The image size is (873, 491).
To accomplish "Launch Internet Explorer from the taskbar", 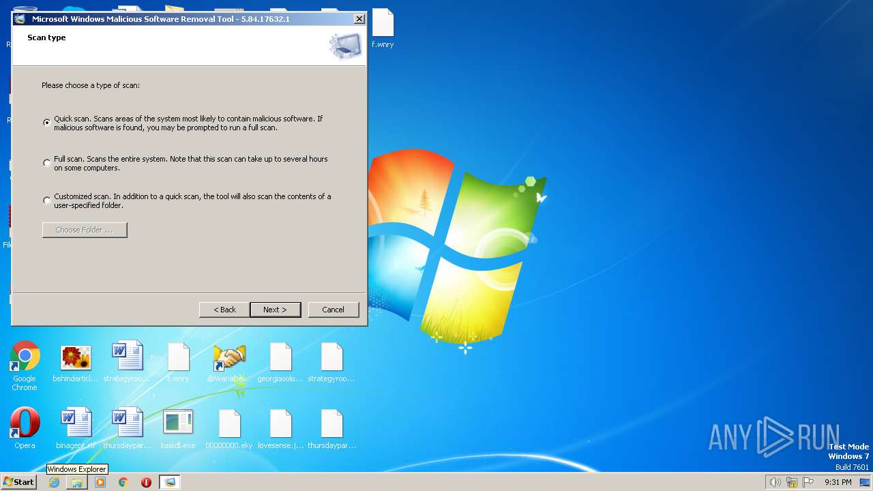I will click(x=54, y=482).
